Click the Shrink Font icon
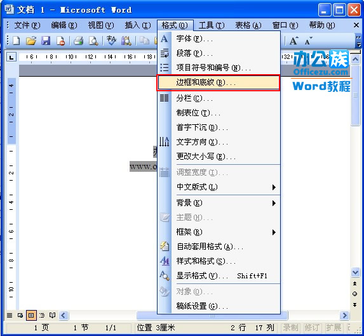 click(308, 41)
